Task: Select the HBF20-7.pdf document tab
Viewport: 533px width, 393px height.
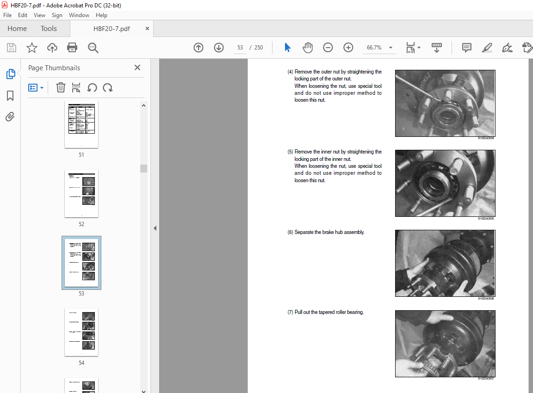Action: [112, 29]
